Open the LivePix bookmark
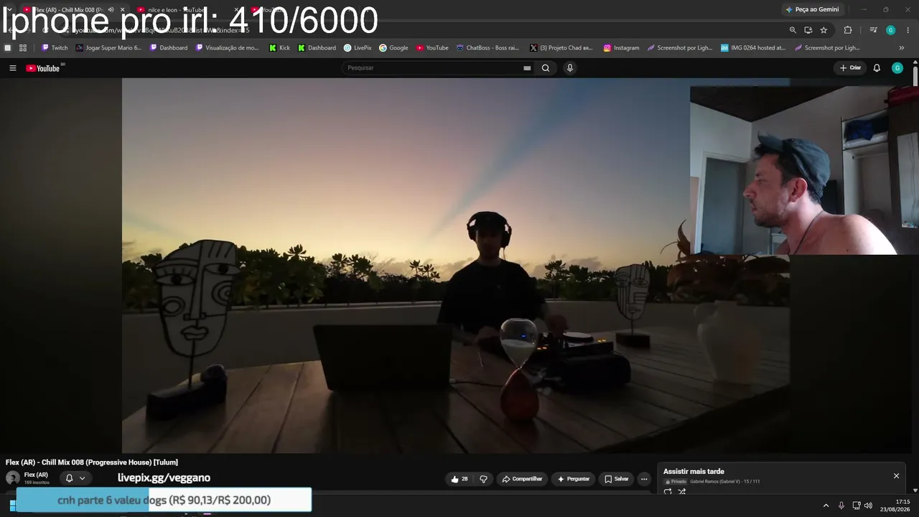 (358, 48)
